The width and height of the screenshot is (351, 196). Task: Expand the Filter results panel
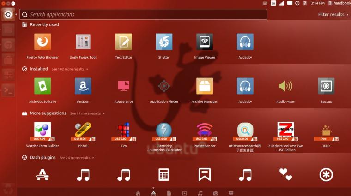333,14
